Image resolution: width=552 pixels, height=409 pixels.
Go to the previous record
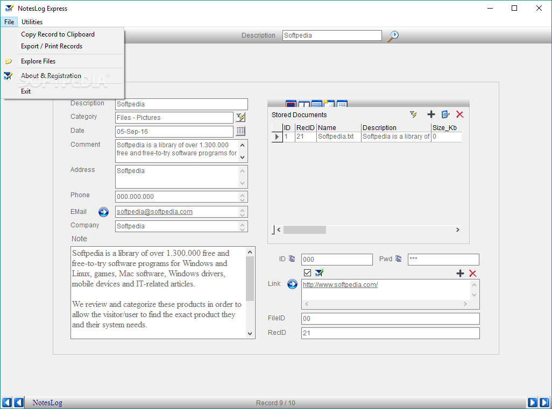pyautogui.click(x=19, y=403)
